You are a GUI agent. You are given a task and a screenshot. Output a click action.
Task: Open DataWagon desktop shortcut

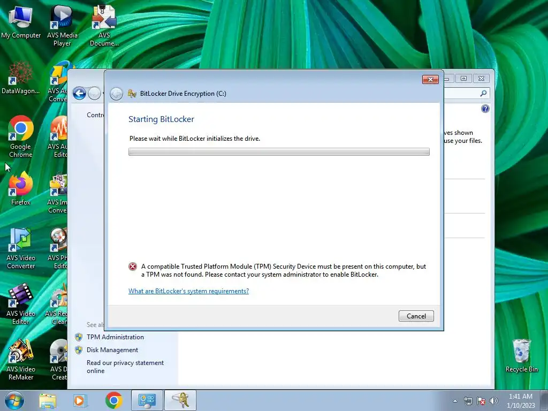click(x=21, y=78)
